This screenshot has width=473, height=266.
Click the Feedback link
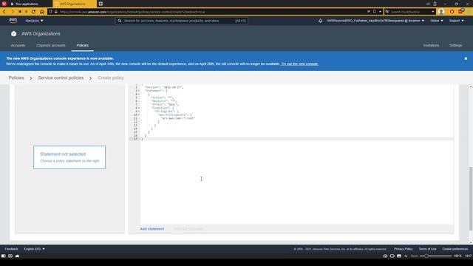pyautogui.click(x=11, y=249)
